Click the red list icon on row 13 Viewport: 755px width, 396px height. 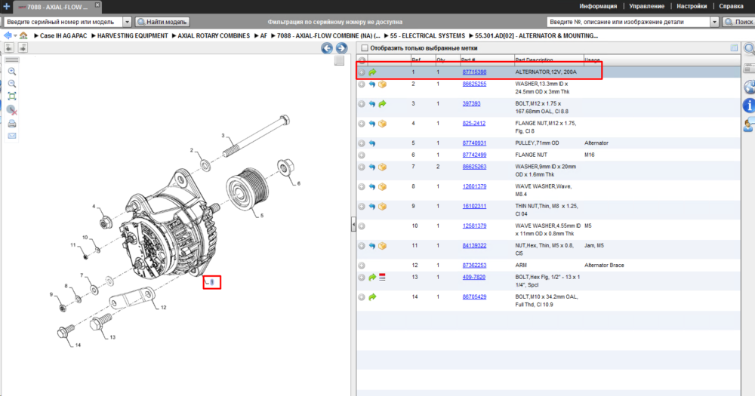382,278
